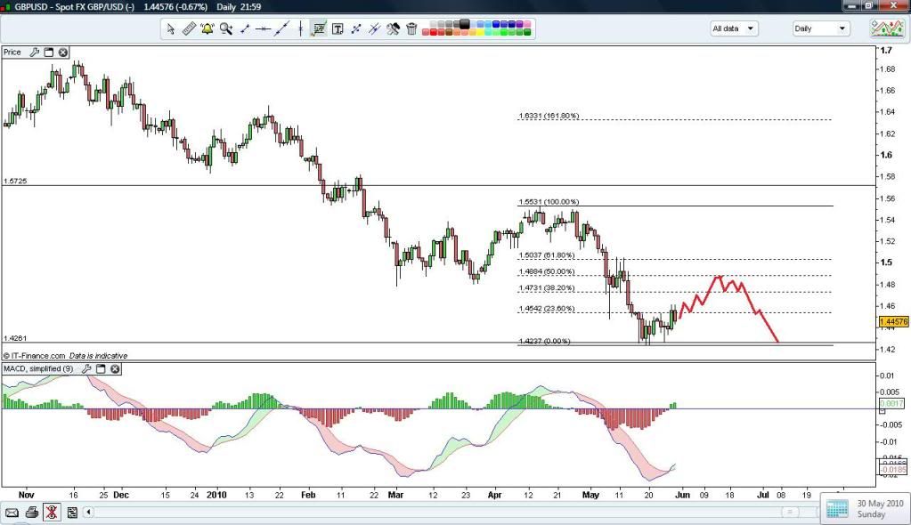Screen dimensions: 911x525
Task: Click the 1.44576 current price tag
Action: pyautogui.click(x=893, y=321)
